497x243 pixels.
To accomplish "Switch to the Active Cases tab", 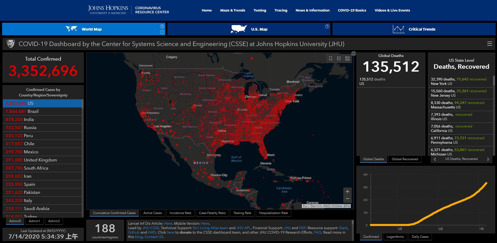I will coord(153,213).
